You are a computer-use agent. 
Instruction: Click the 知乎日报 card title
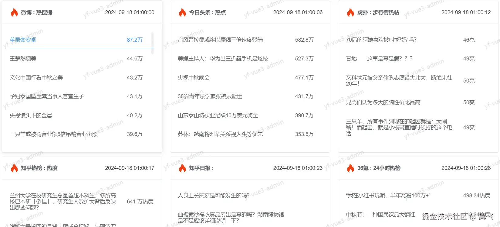(201, 168)
